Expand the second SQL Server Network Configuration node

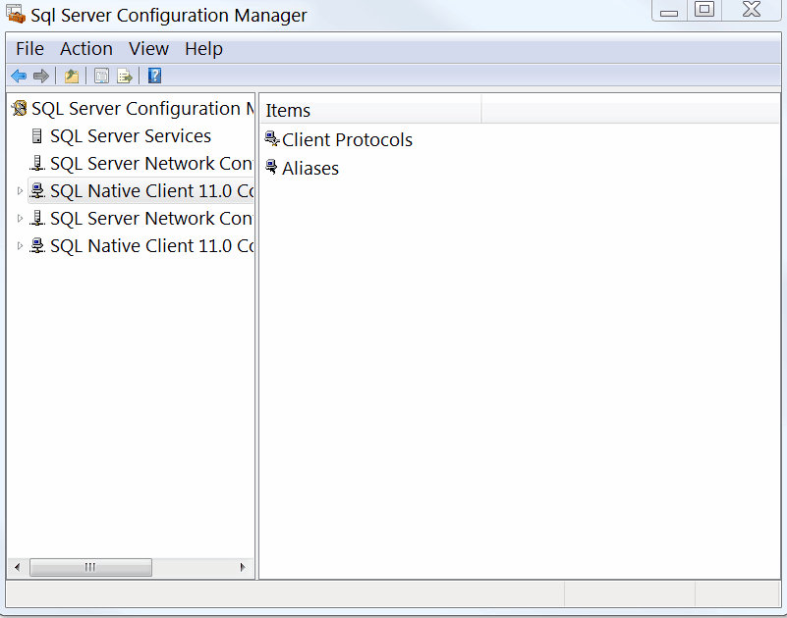click(20, 219)
